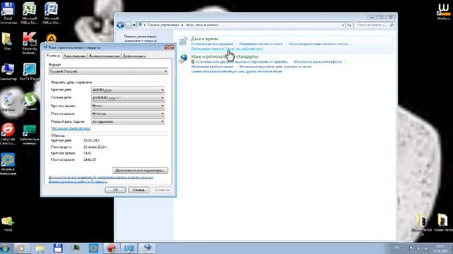This screenshot has height=254, width=453.
Task: Click 'Изменение языка интерфейса' link
Action: [x=318, y=61]
